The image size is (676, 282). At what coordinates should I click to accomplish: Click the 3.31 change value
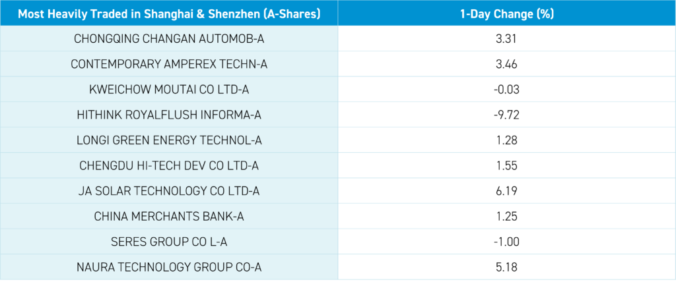506,40
